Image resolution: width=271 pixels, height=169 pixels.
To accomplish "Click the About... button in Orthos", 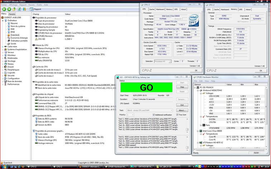I will coord(182,110).
